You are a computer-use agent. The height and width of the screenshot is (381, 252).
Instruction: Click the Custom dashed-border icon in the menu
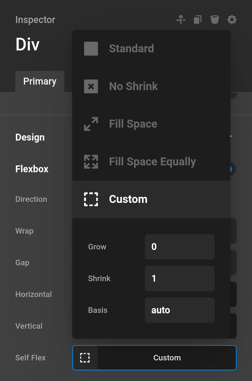[91, 199]
